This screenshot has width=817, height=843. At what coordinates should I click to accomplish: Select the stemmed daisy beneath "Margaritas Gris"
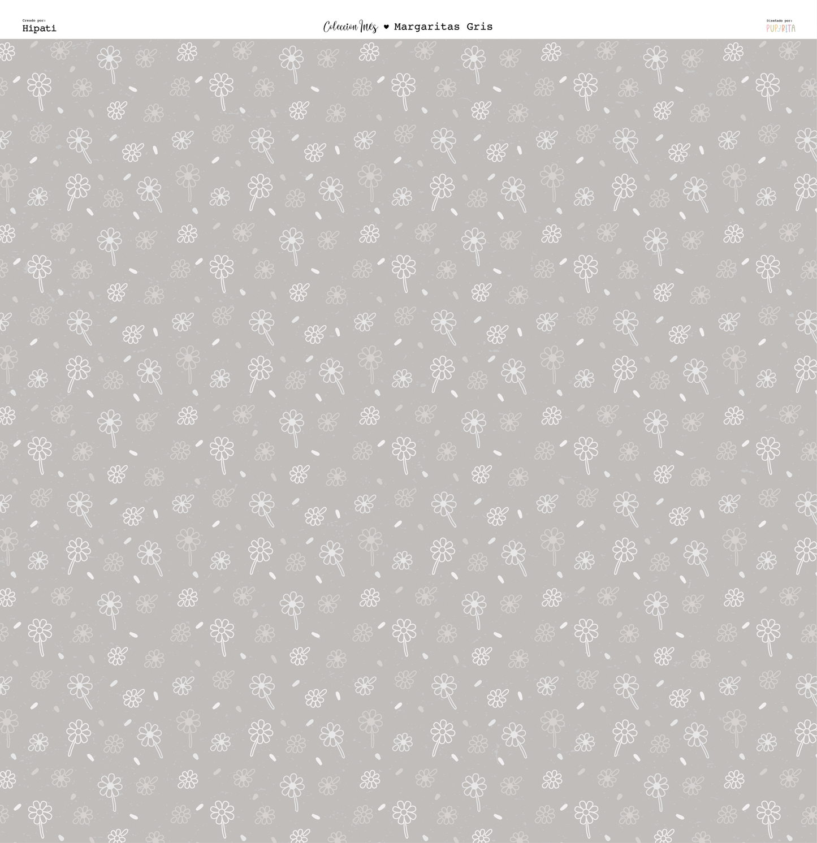(473, 58)
